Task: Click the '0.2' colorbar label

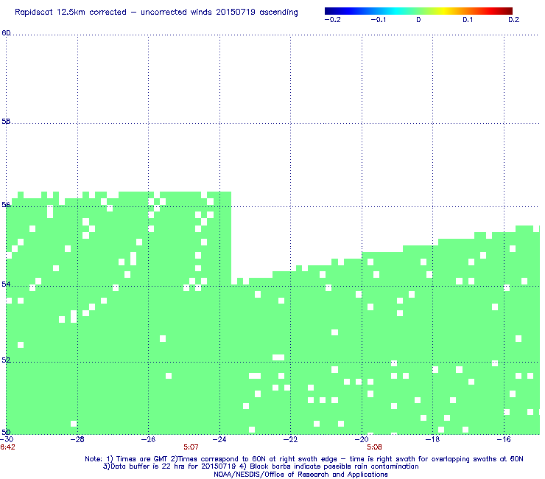Action: pyautogui.click(x=514, y=20)
